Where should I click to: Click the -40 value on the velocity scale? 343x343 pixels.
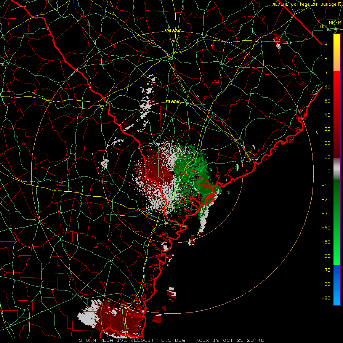point(326,228)
